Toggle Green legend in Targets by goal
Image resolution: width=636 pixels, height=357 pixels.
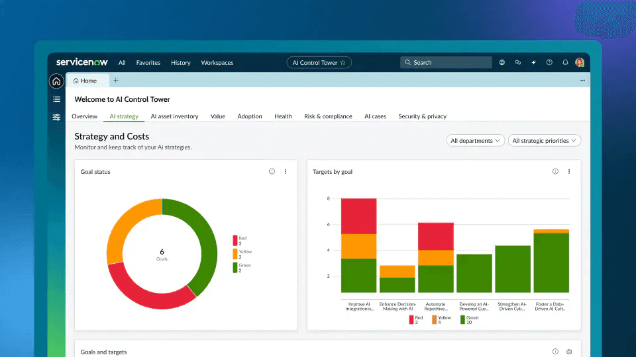(x=470, y=320)
